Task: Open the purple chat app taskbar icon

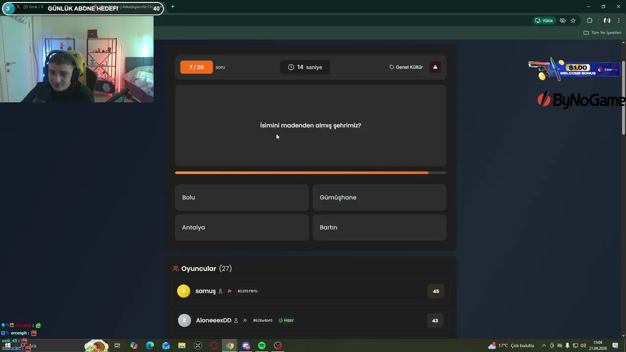Action: (x=246, y=346)
